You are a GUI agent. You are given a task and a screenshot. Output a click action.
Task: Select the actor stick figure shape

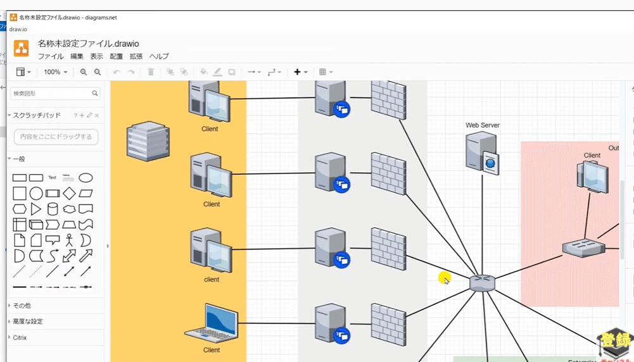(x=69, y=240)
